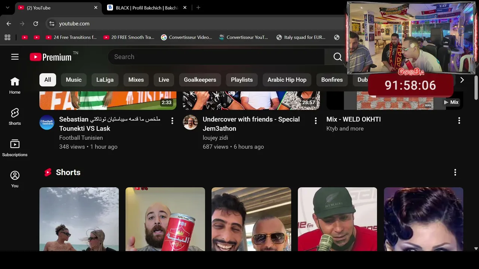The image size is (479, 269).
Task: Close the YouTube browser tab
Action: coord(96,7)
